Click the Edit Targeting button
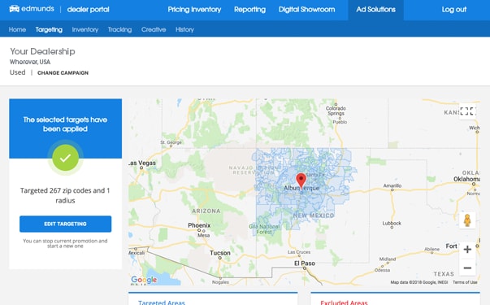This screenshot has height=305, width=490. pyautogui.click(x=65, y=224)
